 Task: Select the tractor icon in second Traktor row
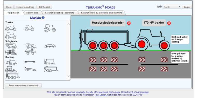(11, 36)
